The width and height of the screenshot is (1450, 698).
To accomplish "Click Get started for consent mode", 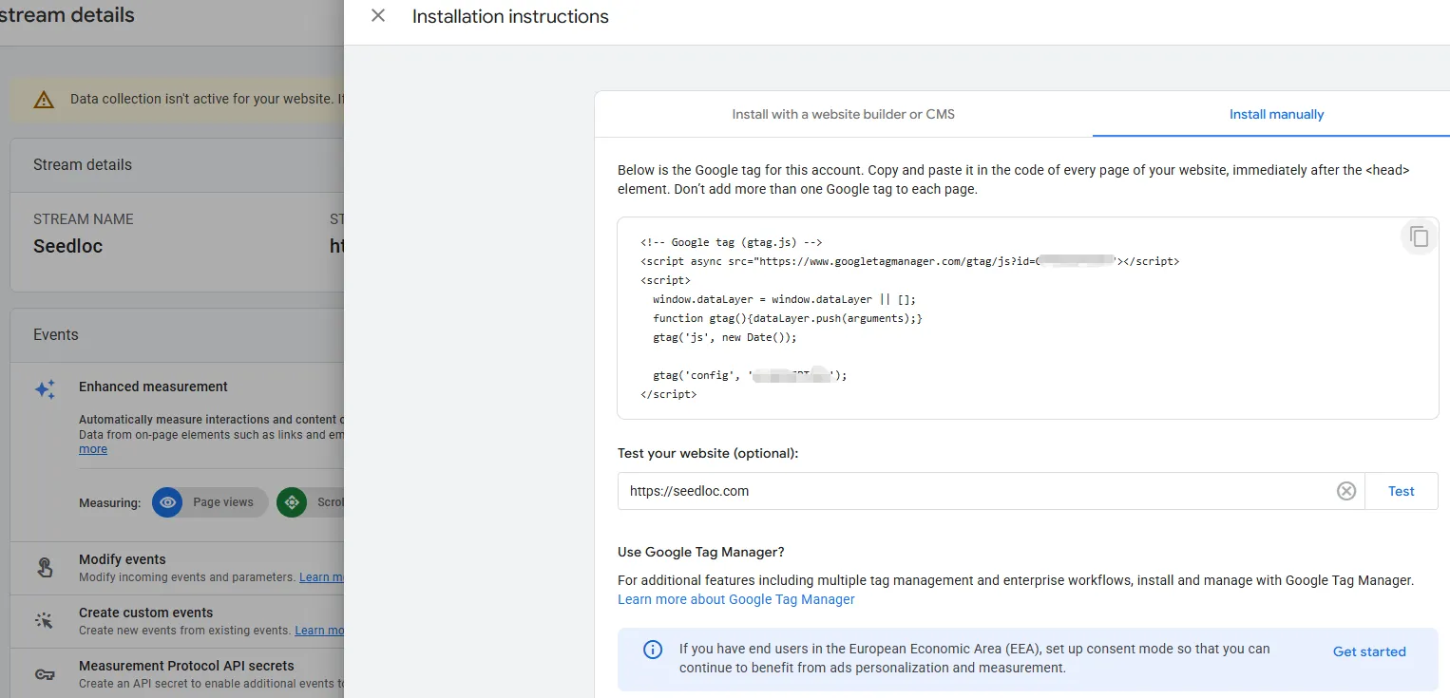I will click(1368, 651).
